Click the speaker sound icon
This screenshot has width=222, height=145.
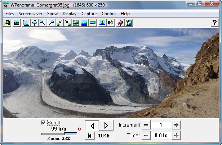pyautogui.click(x=111, y=23)
